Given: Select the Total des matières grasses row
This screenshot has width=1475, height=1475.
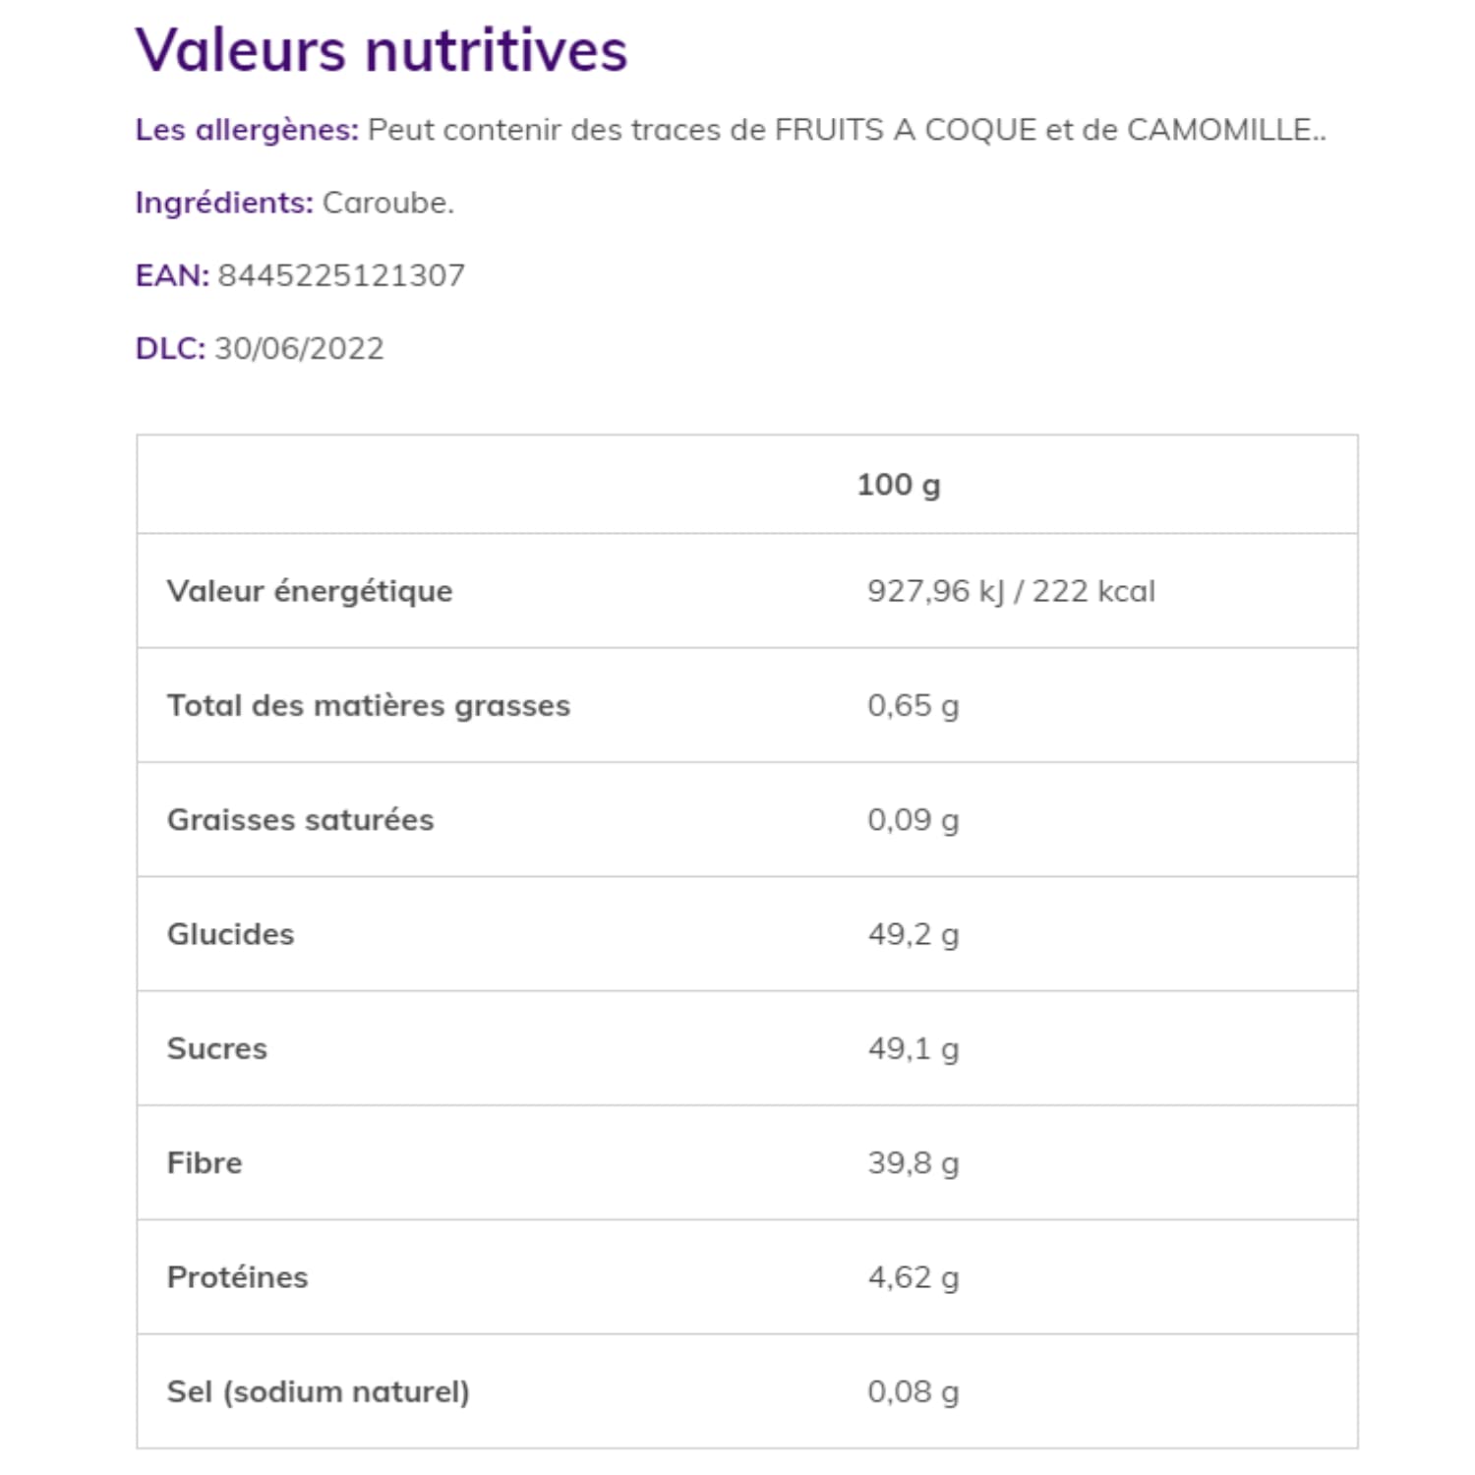Looking at the screenshot, I should point(747,705).
